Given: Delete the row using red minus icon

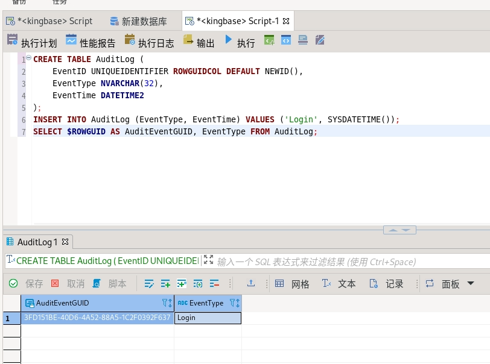Looking at the screenshot, I should (x=214, y=283).
